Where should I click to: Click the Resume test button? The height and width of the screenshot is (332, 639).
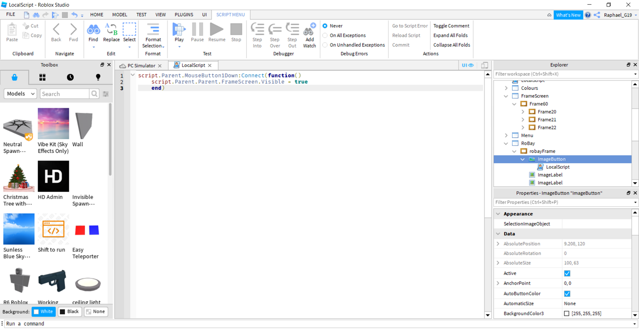point(216,29)
